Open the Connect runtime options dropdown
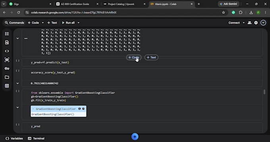 click(x=243, y=22)
